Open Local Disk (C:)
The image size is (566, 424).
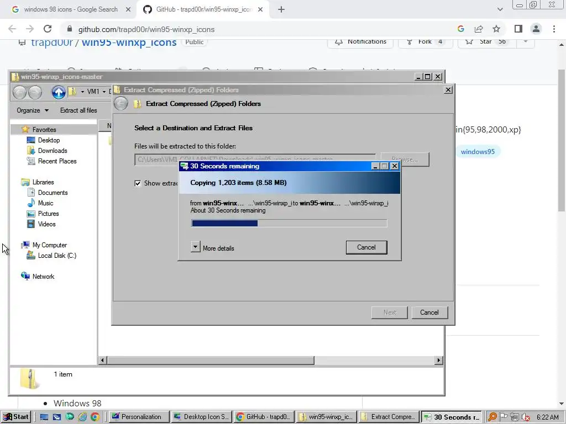57,256
